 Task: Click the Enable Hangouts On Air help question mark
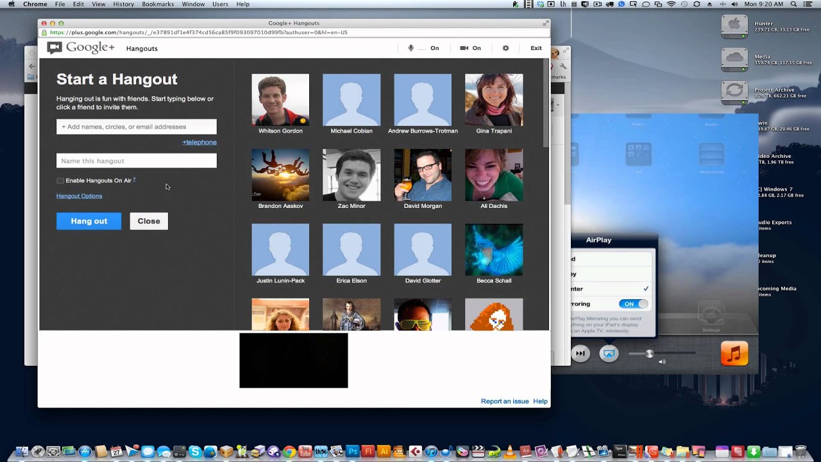pos(134,180)
